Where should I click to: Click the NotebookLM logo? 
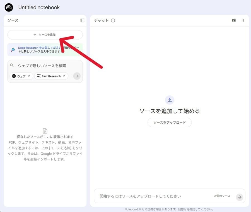point(8,8)
